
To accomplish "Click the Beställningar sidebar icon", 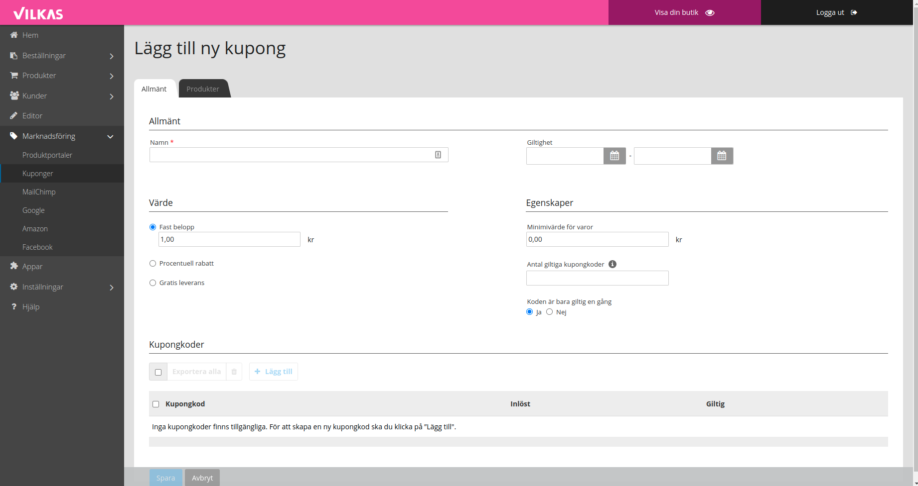I will 14,55.
